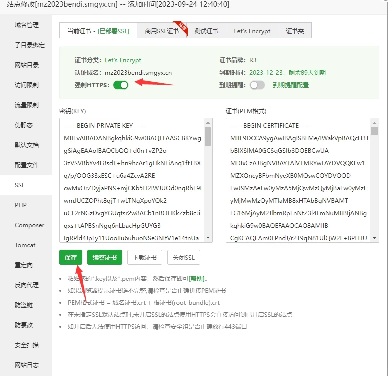The image size is (388, 376).
Task: Click the PEM box scrollbar thumb
Action: click(x=374, y=131)
